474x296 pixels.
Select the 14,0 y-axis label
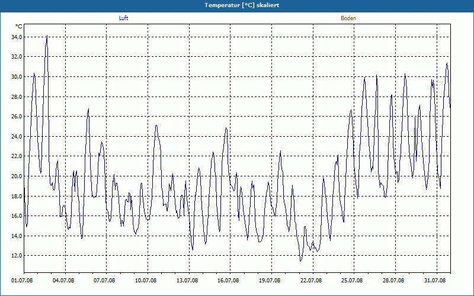click(x=16, y=236)
